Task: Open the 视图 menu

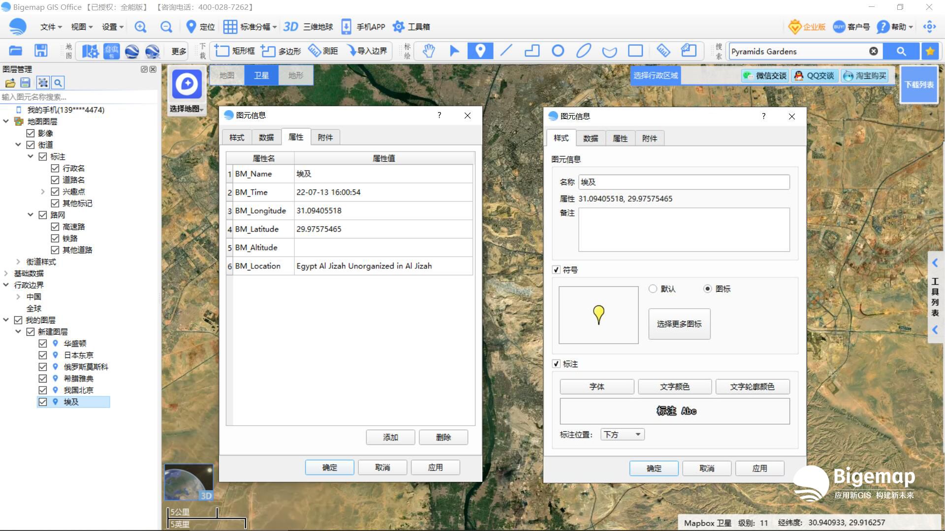Action: [82, 27]
